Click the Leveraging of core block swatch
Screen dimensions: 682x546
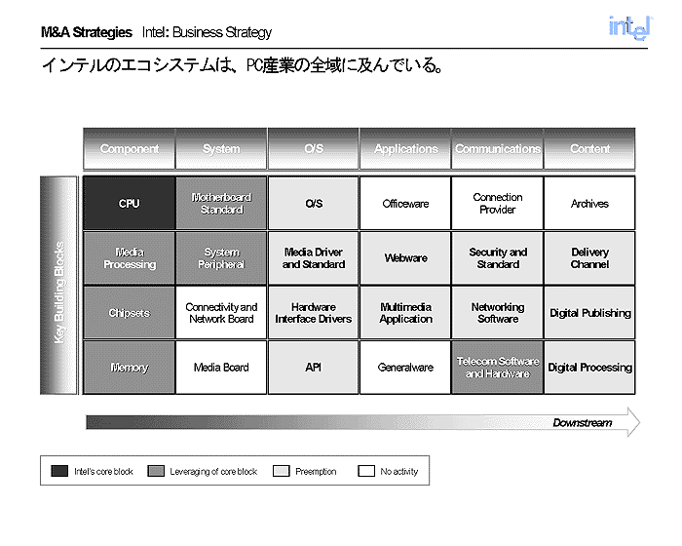pyautogui.click(x=155, y=472)
